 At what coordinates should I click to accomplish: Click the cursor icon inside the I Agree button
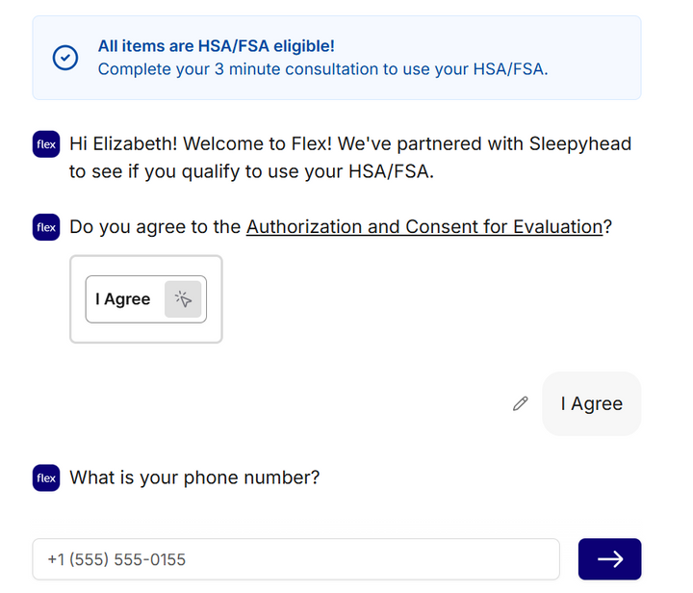click(x=183, y=299)
